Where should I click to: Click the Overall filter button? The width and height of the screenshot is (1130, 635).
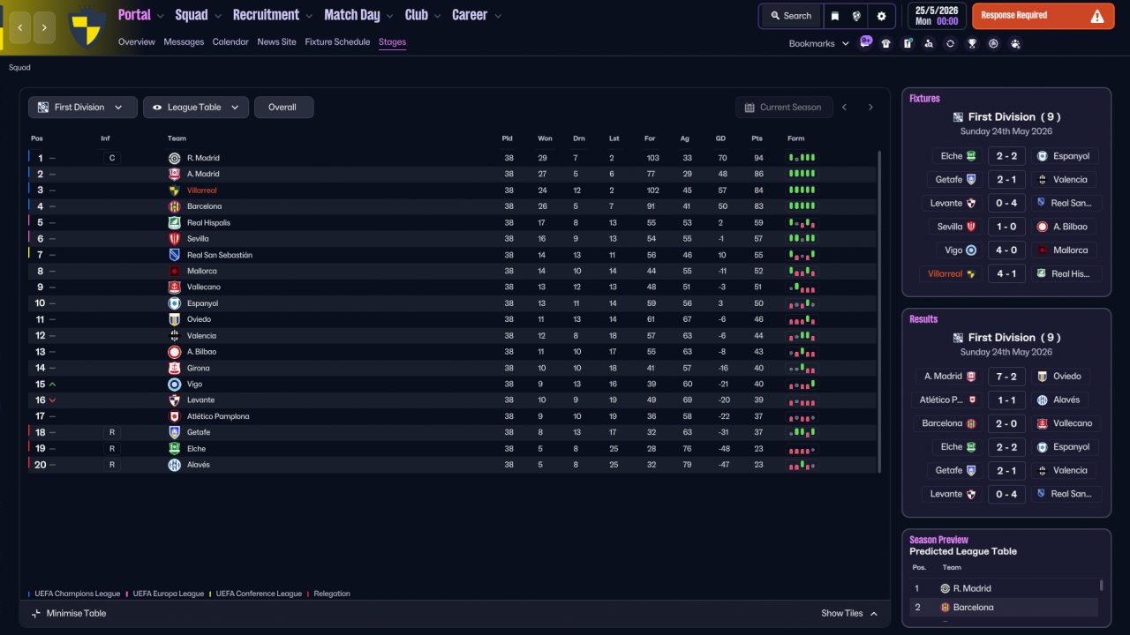tap(283, 108)
